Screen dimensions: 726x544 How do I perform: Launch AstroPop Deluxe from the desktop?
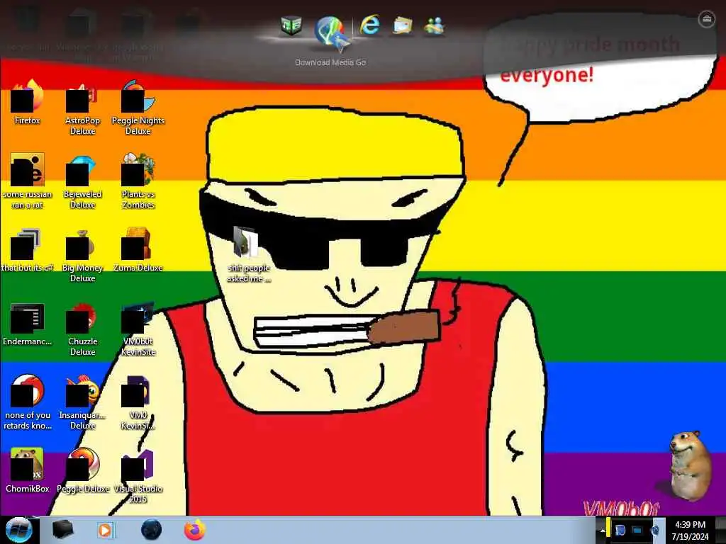pos(82,108)
